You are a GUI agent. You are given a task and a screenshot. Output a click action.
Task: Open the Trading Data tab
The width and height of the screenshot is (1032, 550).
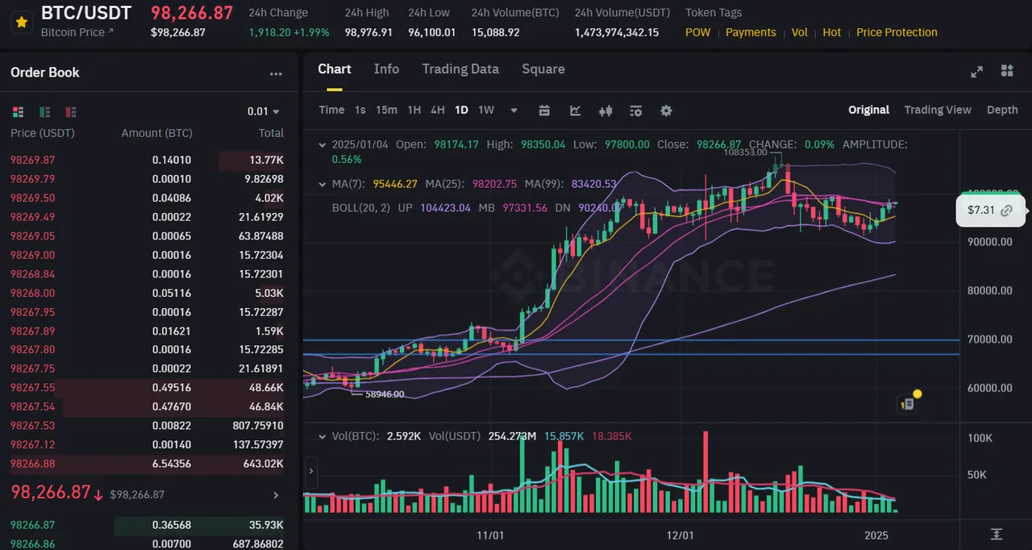pos(460,69)
